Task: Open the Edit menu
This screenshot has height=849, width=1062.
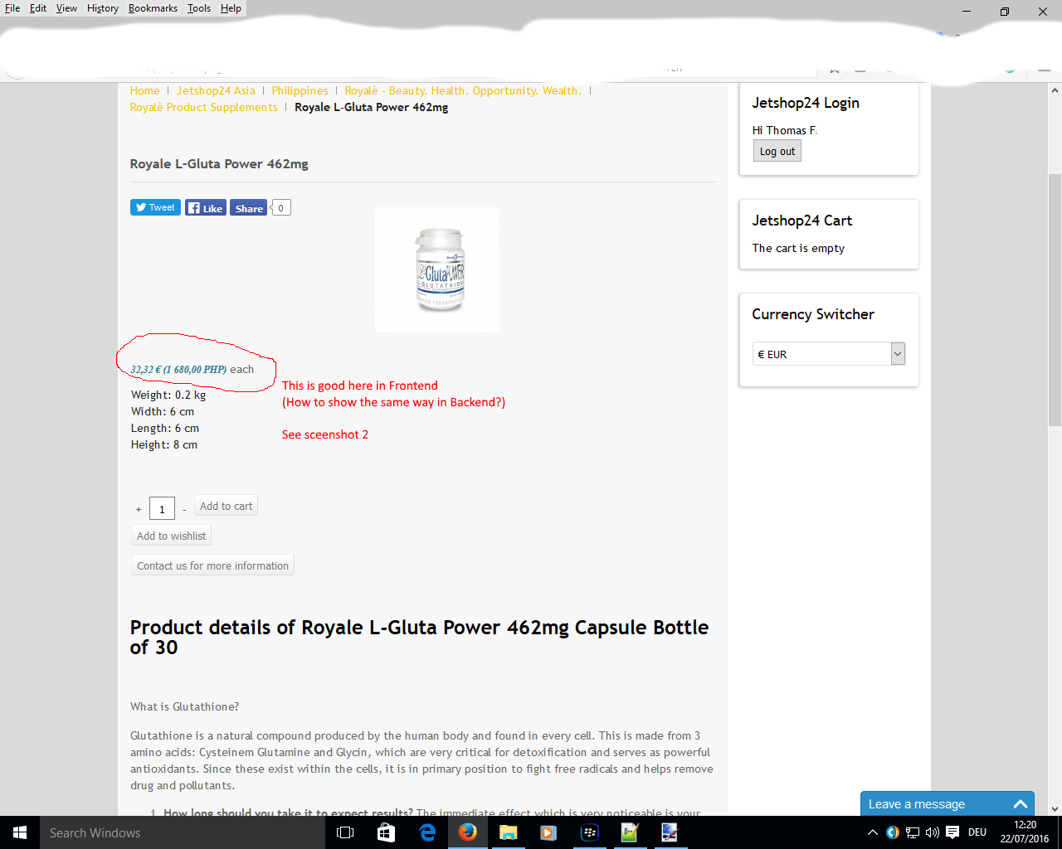Action: click(x=38, y=8)
